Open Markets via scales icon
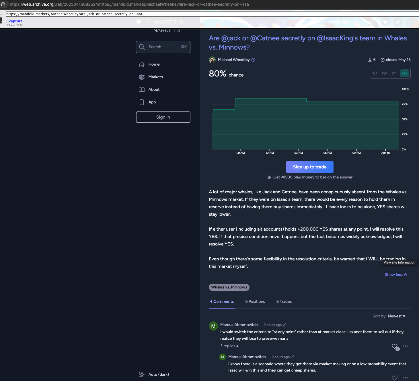Image resolution: width=419 pixels, height=381 pixels. click(142, 77)
